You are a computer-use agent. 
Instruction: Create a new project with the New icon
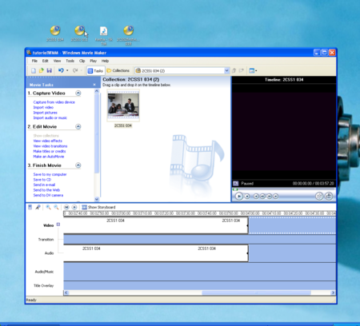[34, 70]
